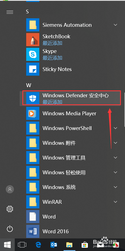The width and height of the screenshot is (125, 251).
Task: Click the Windows 轻松使用 label
Action: [64, 172]
